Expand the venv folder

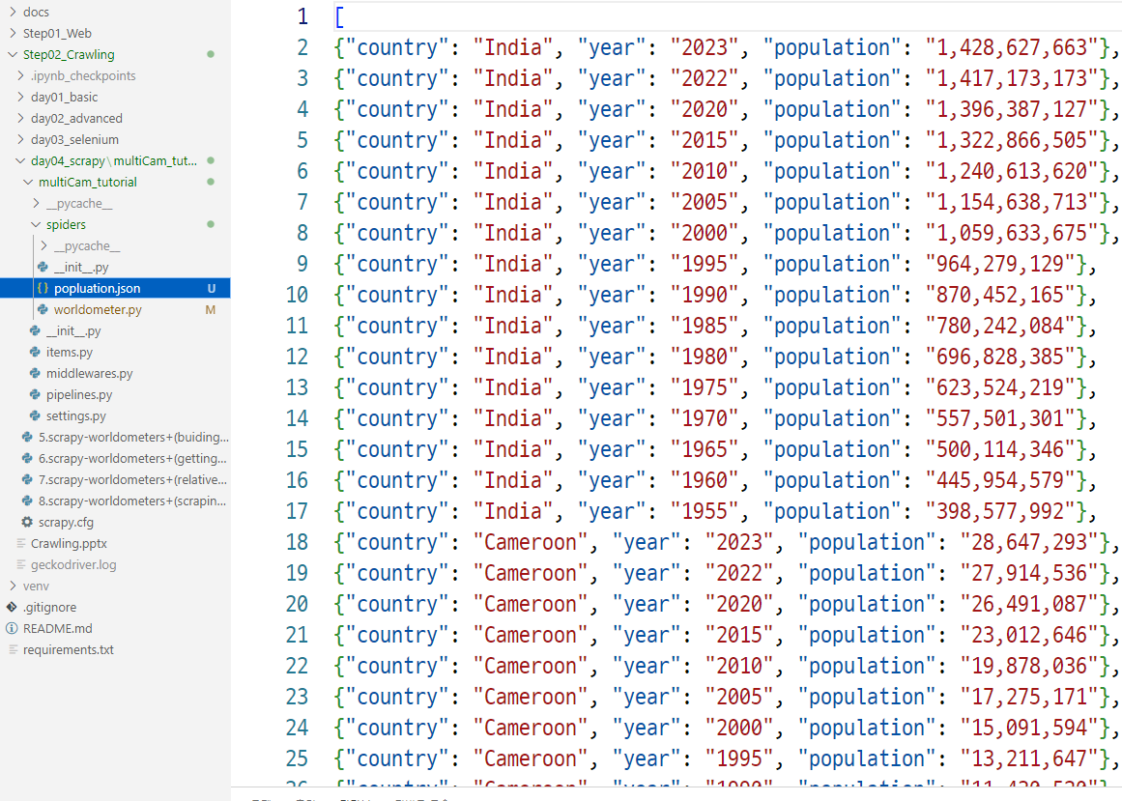12,586
